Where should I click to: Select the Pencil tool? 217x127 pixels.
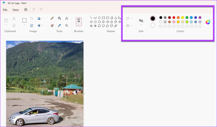[x=52, y=18]
